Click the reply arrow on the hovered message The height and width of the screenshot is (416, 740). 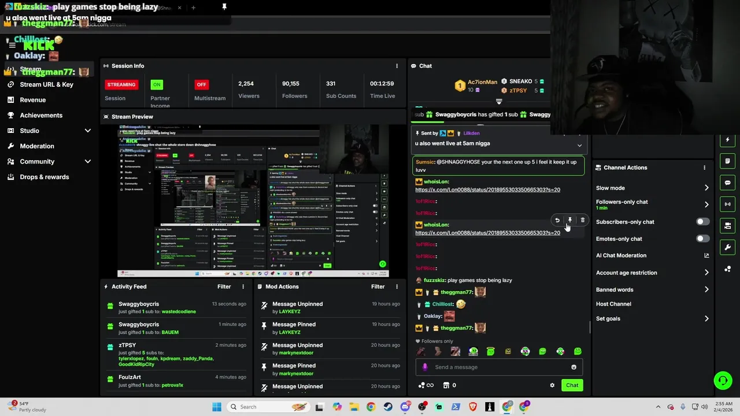click(x=557, y=220)
